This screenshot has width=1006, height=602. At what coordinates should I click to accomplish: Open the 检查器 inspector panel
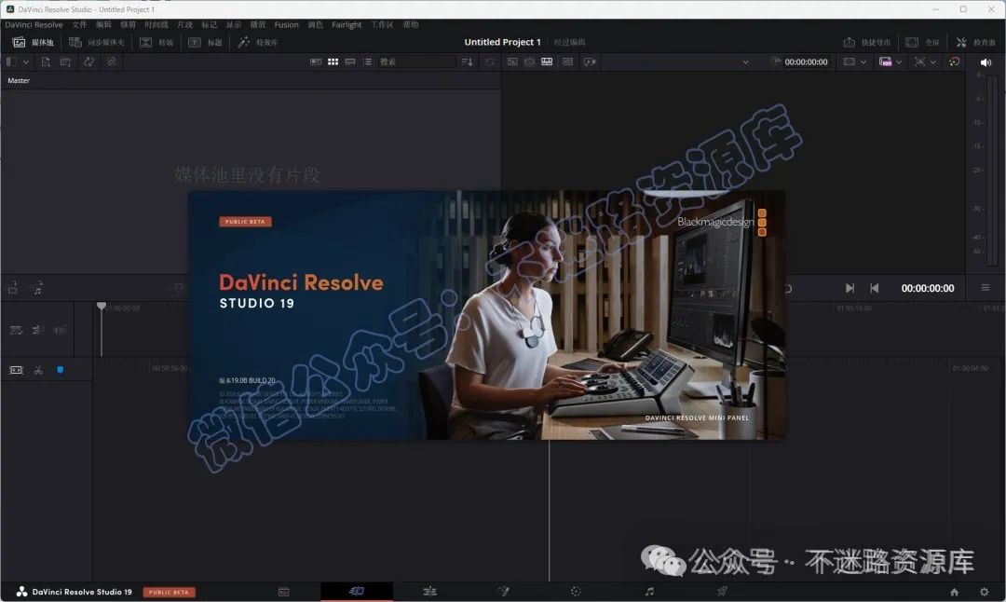pyautogui.click(x=976, y=42)
